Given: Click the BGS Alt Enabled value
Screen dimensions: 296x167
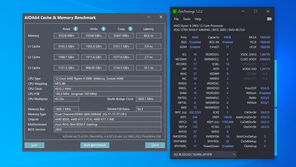Looking at the screenshot, I should [x=227, y=42].
